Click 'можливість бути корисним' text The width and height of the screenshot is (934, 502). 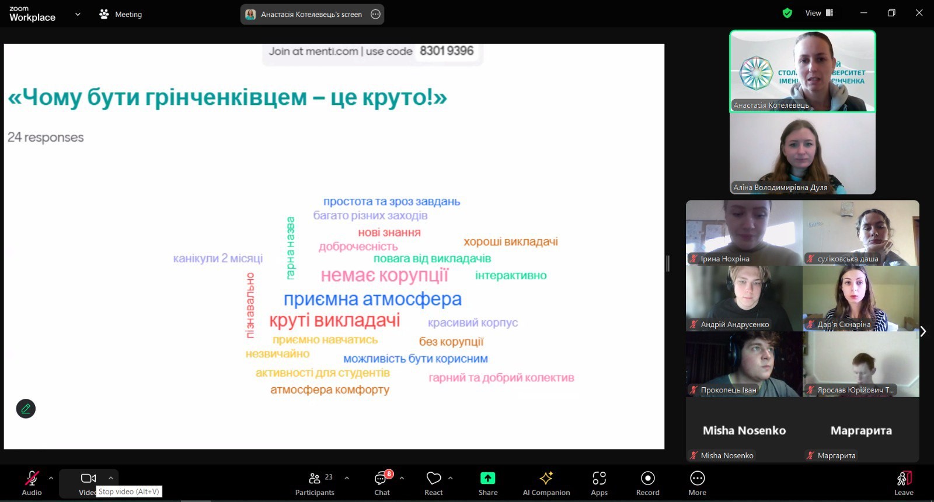click(416, 359)
